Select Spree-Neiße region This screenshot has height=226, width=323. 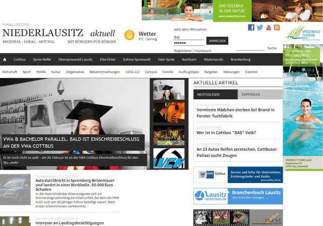[x=42, y=60]
